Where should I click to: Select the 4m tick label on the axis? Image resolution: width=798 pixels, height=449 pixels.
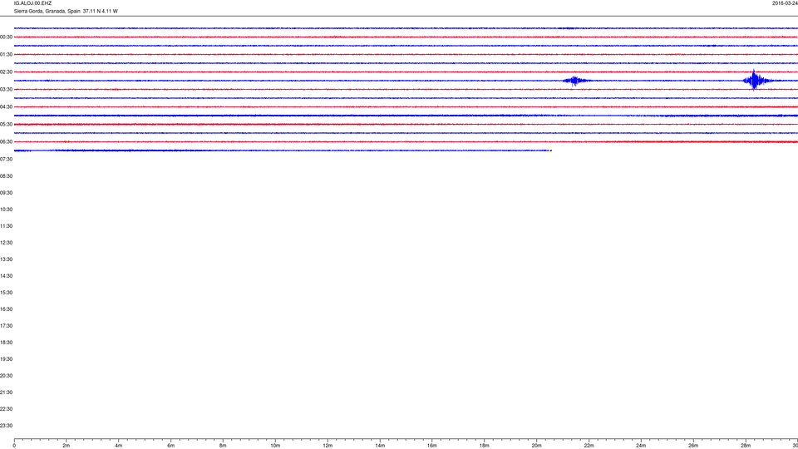click(x=119, y=446)
